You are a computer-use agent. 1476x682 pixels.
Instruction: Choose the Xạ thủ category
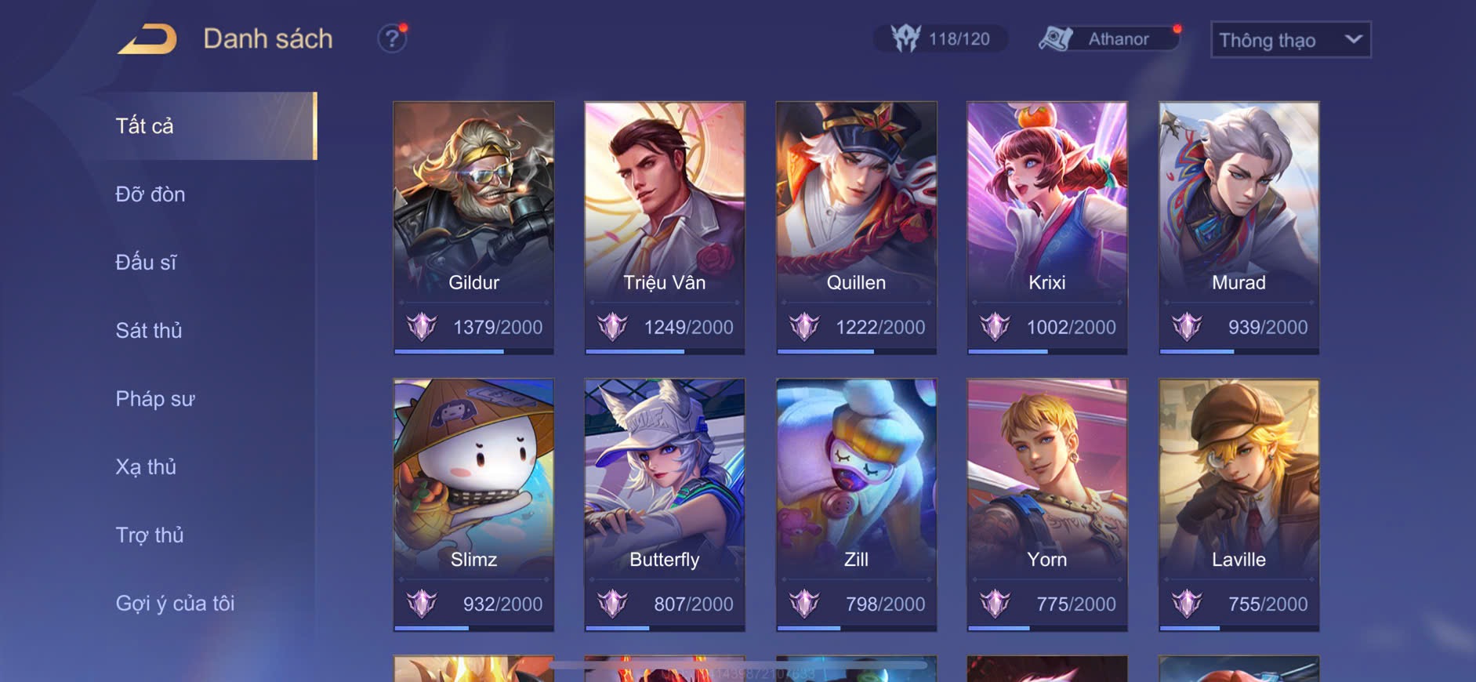coord(146,466)
